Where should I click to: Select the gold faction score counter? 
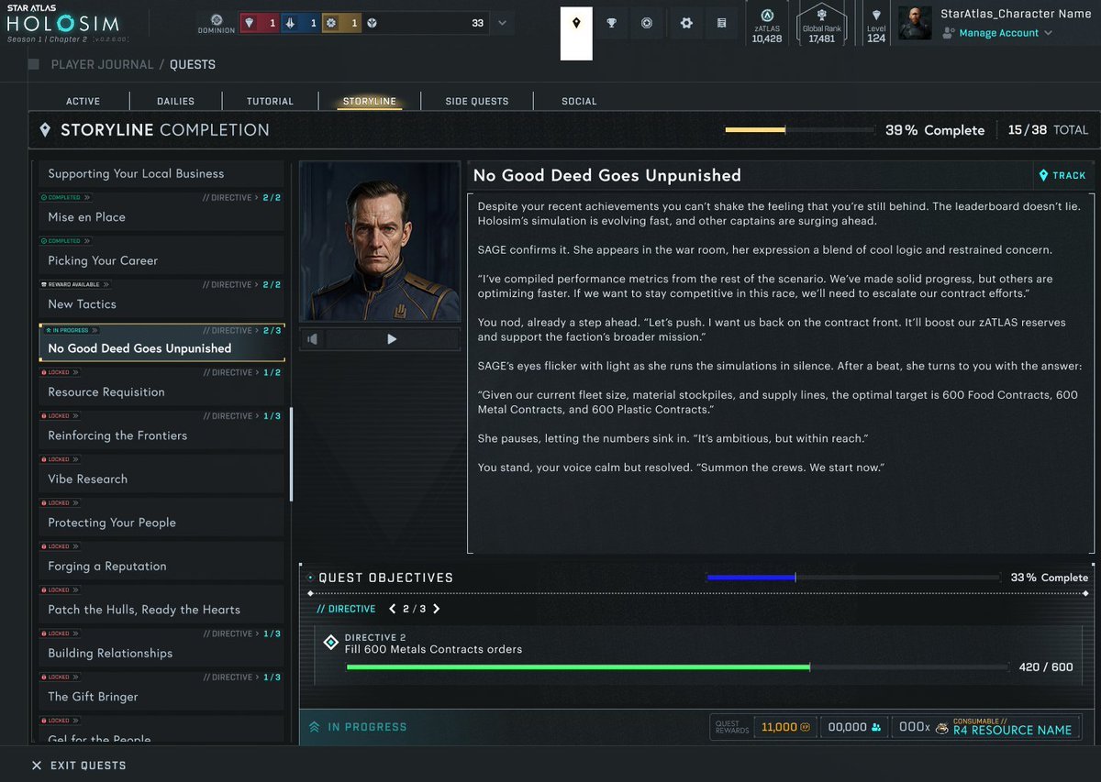[x=339, y=23]
